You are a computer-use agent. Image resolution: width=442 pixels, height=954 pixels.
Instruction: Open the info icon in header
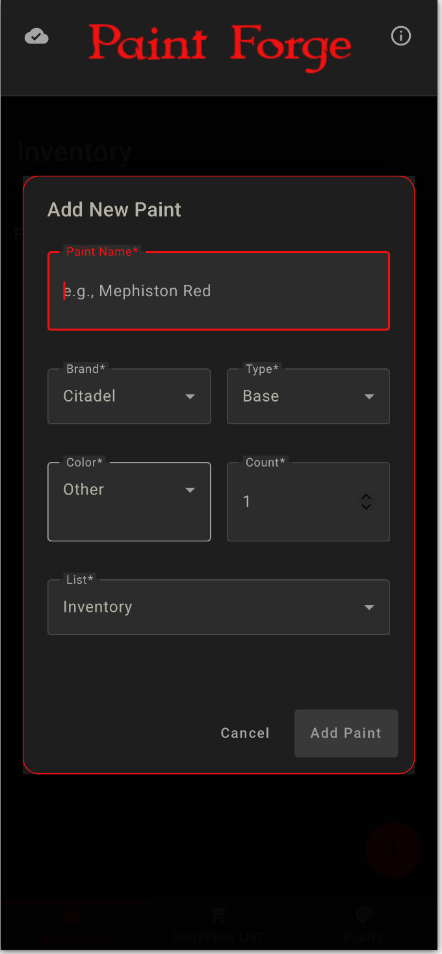400,36
